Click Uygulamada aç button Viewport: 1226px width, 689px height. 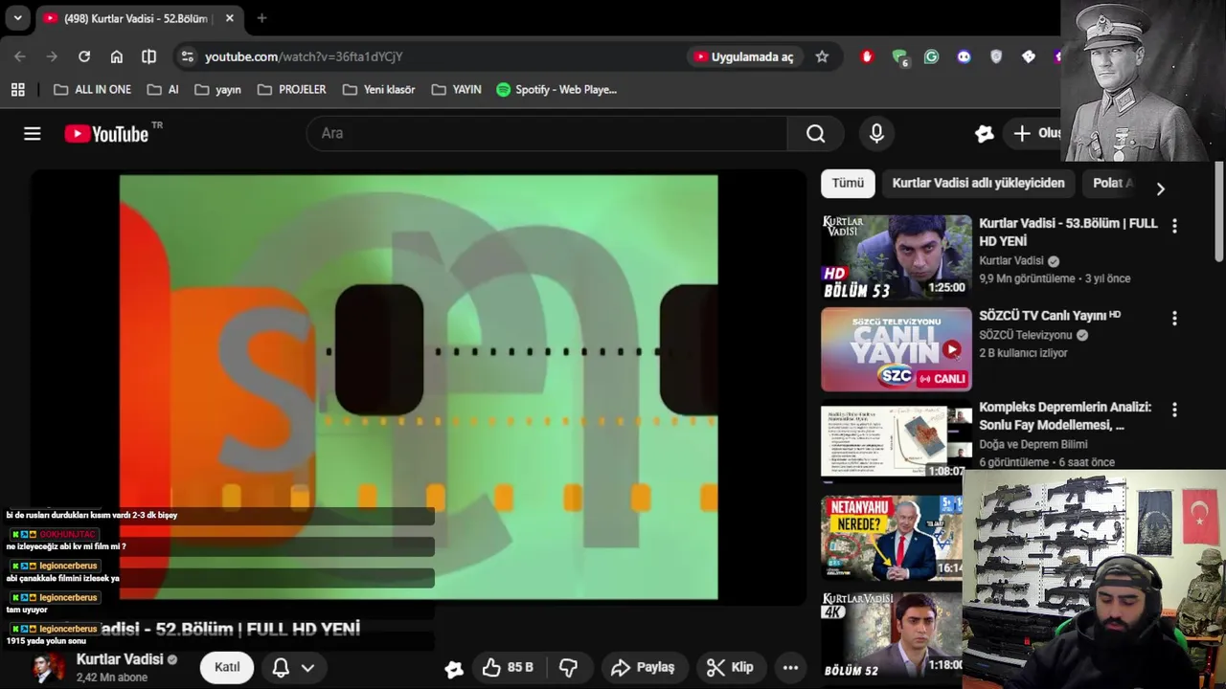tap(743, 56)
